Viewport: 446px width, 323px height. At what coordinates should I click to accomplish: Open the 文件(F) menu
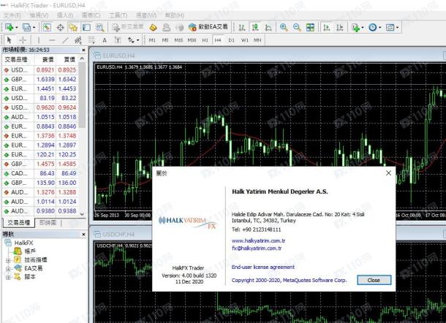click(12, 15)
